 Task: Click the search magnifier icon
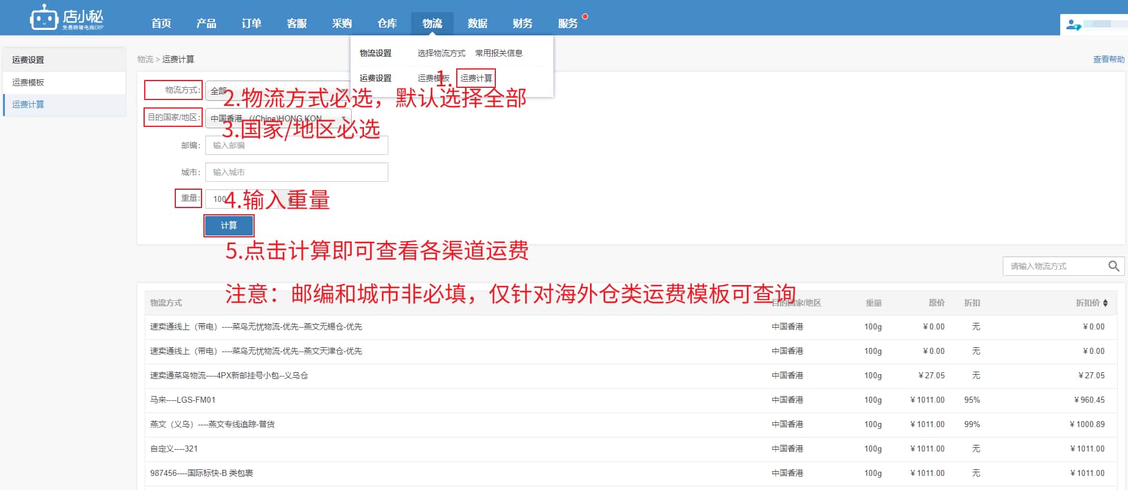pyautogui.click(x=1113, y=266)
